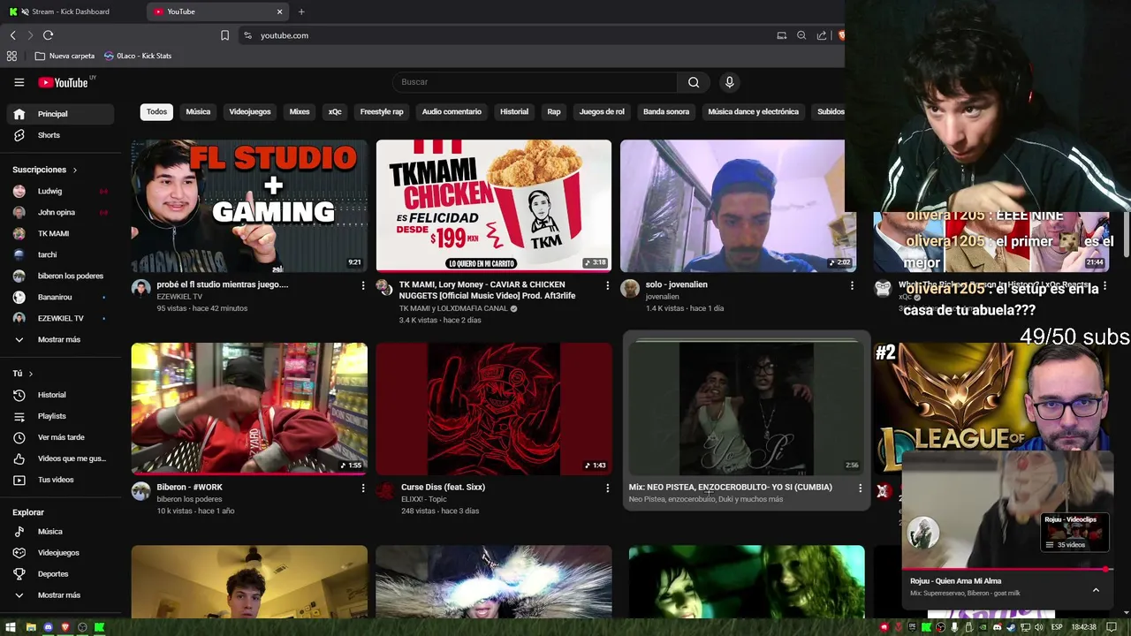Seek on the miniplayer red progress bar
The height and width of the screenshot is (636, 1131).
(1007, 570)
